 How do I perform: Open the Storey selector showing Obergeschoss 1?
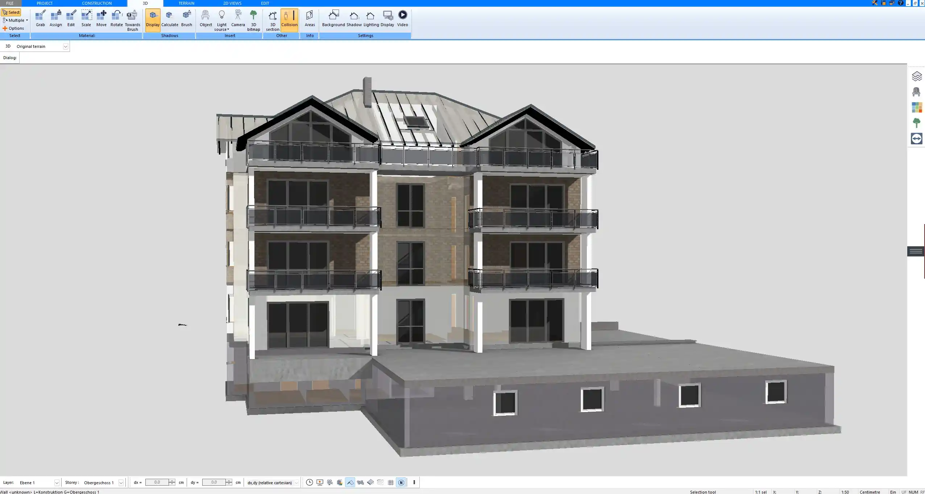point(120,482)
